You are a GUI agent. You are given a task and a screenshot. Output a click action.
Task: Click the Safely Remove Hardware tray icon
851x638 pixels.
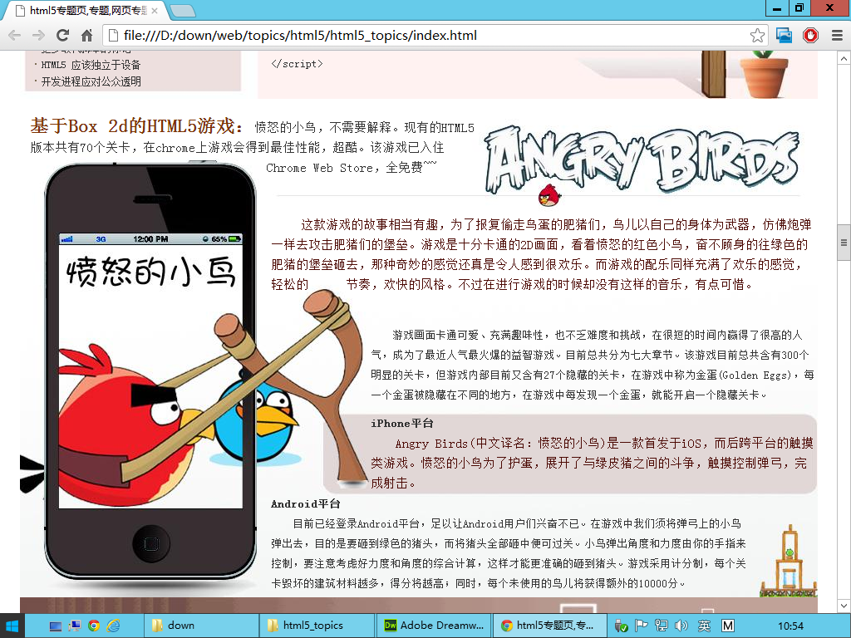622,626
